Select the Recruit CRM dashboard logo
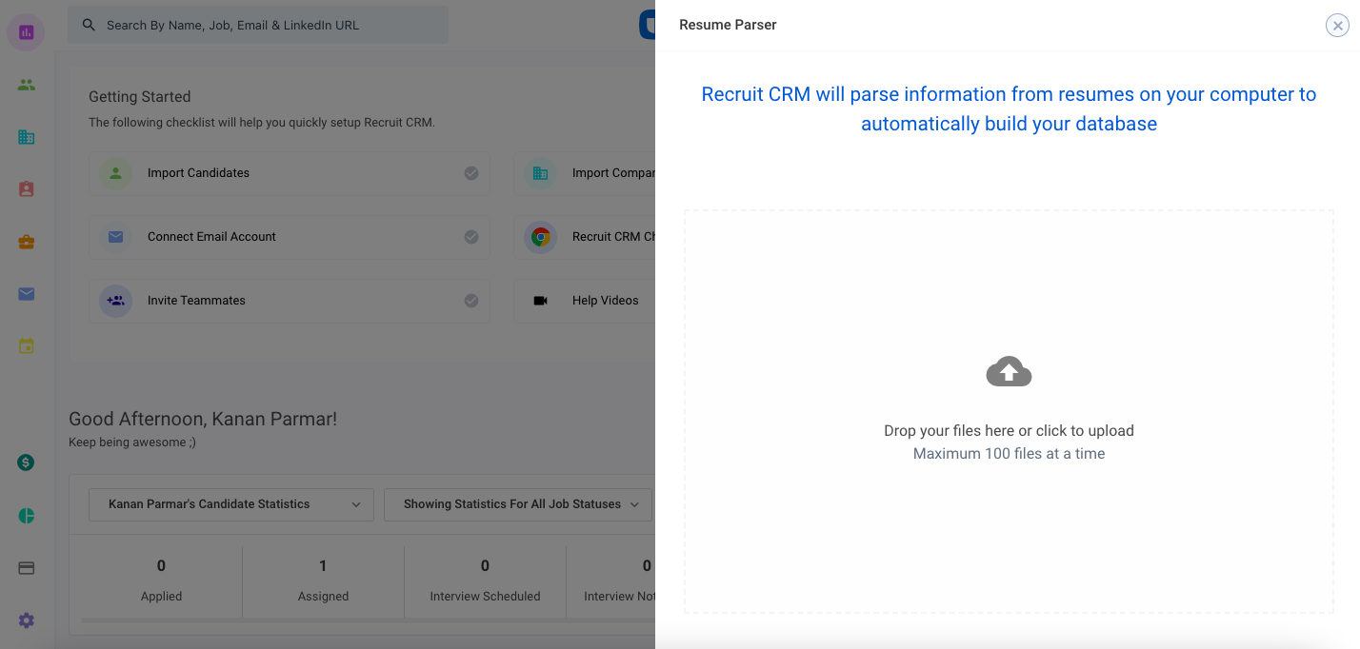The height and width of the screenshot is (649, 1360). pos(26,31)
